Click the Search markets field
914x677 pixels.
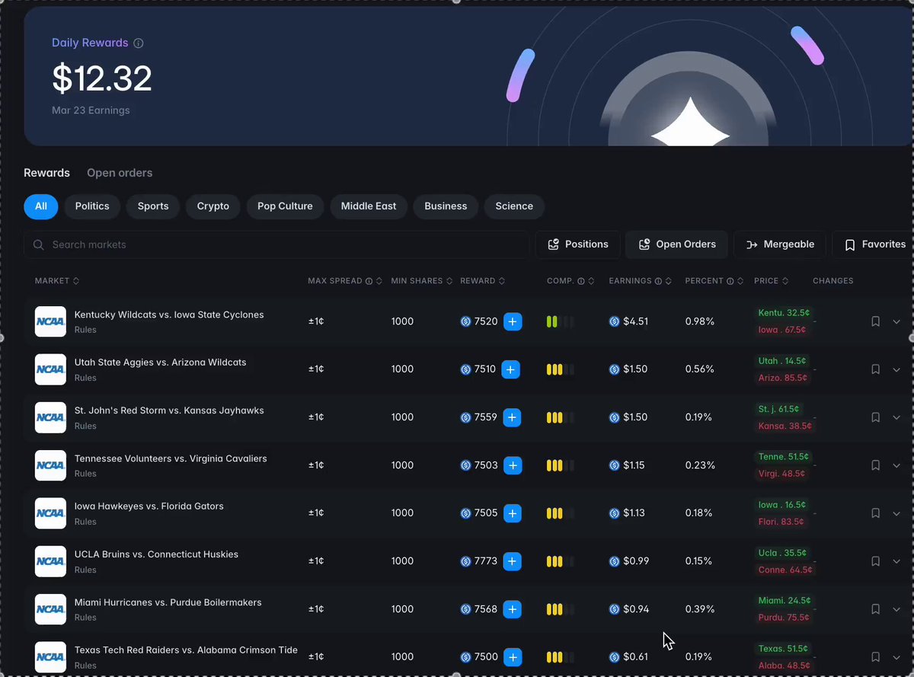coord(276,244)
